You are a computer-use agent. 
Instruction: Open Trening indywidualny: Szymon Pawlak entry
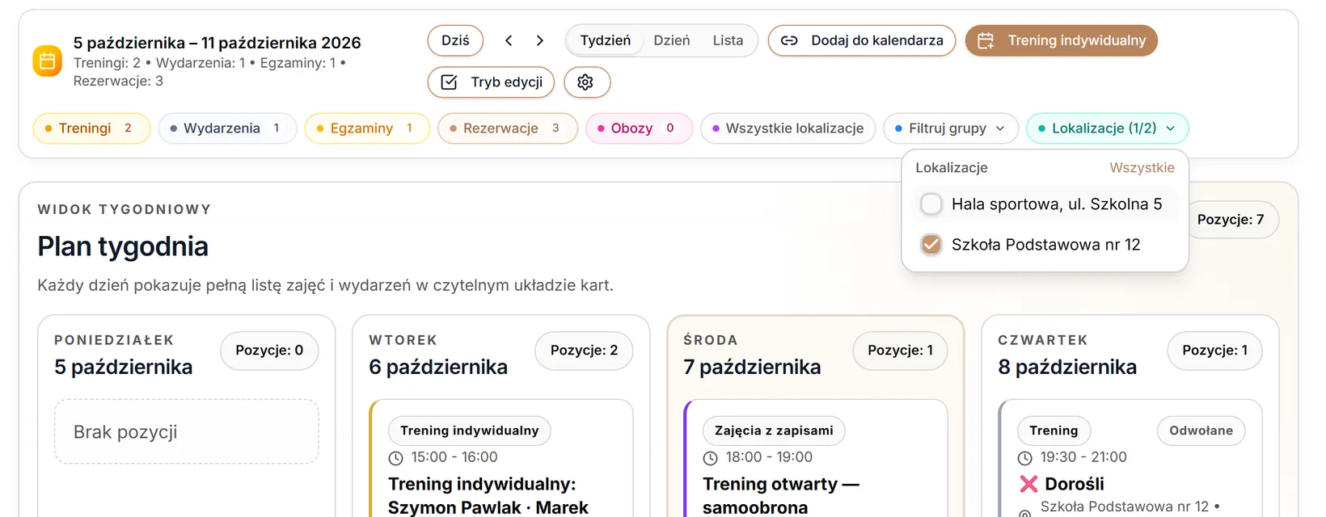(x=488, y=495)
